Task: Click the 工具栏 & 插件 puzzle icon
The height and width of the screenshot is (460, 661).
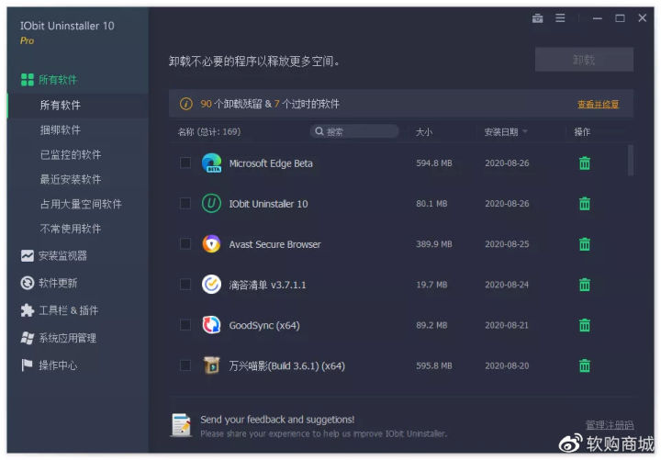Action: tap(28, 310)
